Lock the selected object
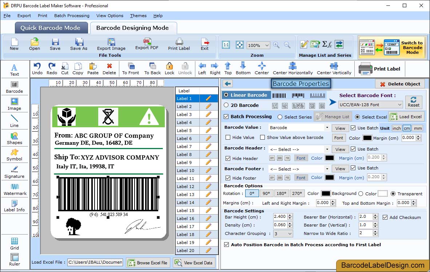Viewport: 430px width, 272px height. pos(170,69)
